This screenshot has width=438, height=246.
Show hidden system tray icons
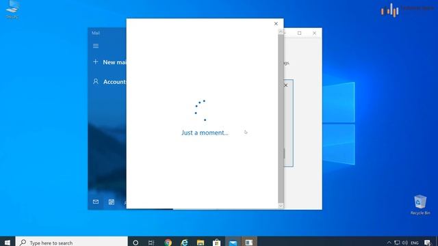tap(389, 243)
